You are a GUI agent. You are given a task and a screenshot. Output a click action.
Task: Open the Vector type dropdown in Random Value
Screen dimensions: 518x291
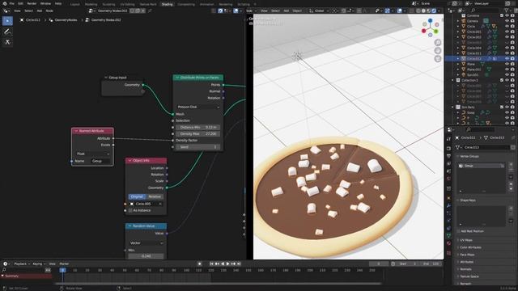(x=146, y=242)
